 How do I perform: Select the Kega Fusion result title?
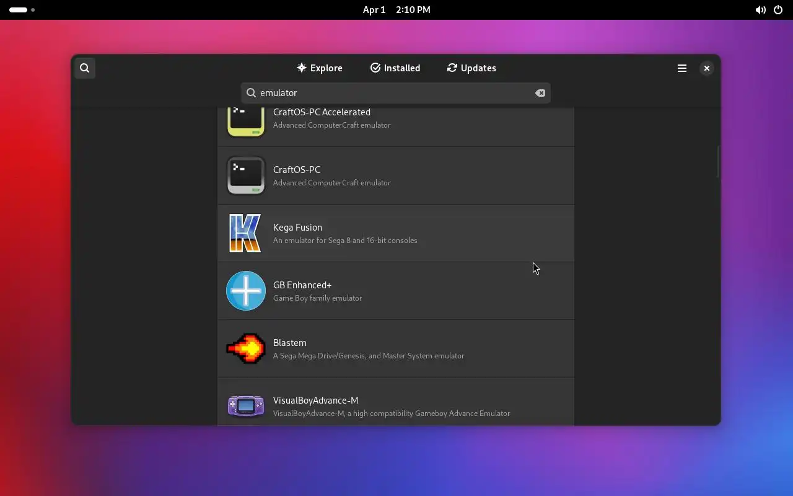(297, 228)
